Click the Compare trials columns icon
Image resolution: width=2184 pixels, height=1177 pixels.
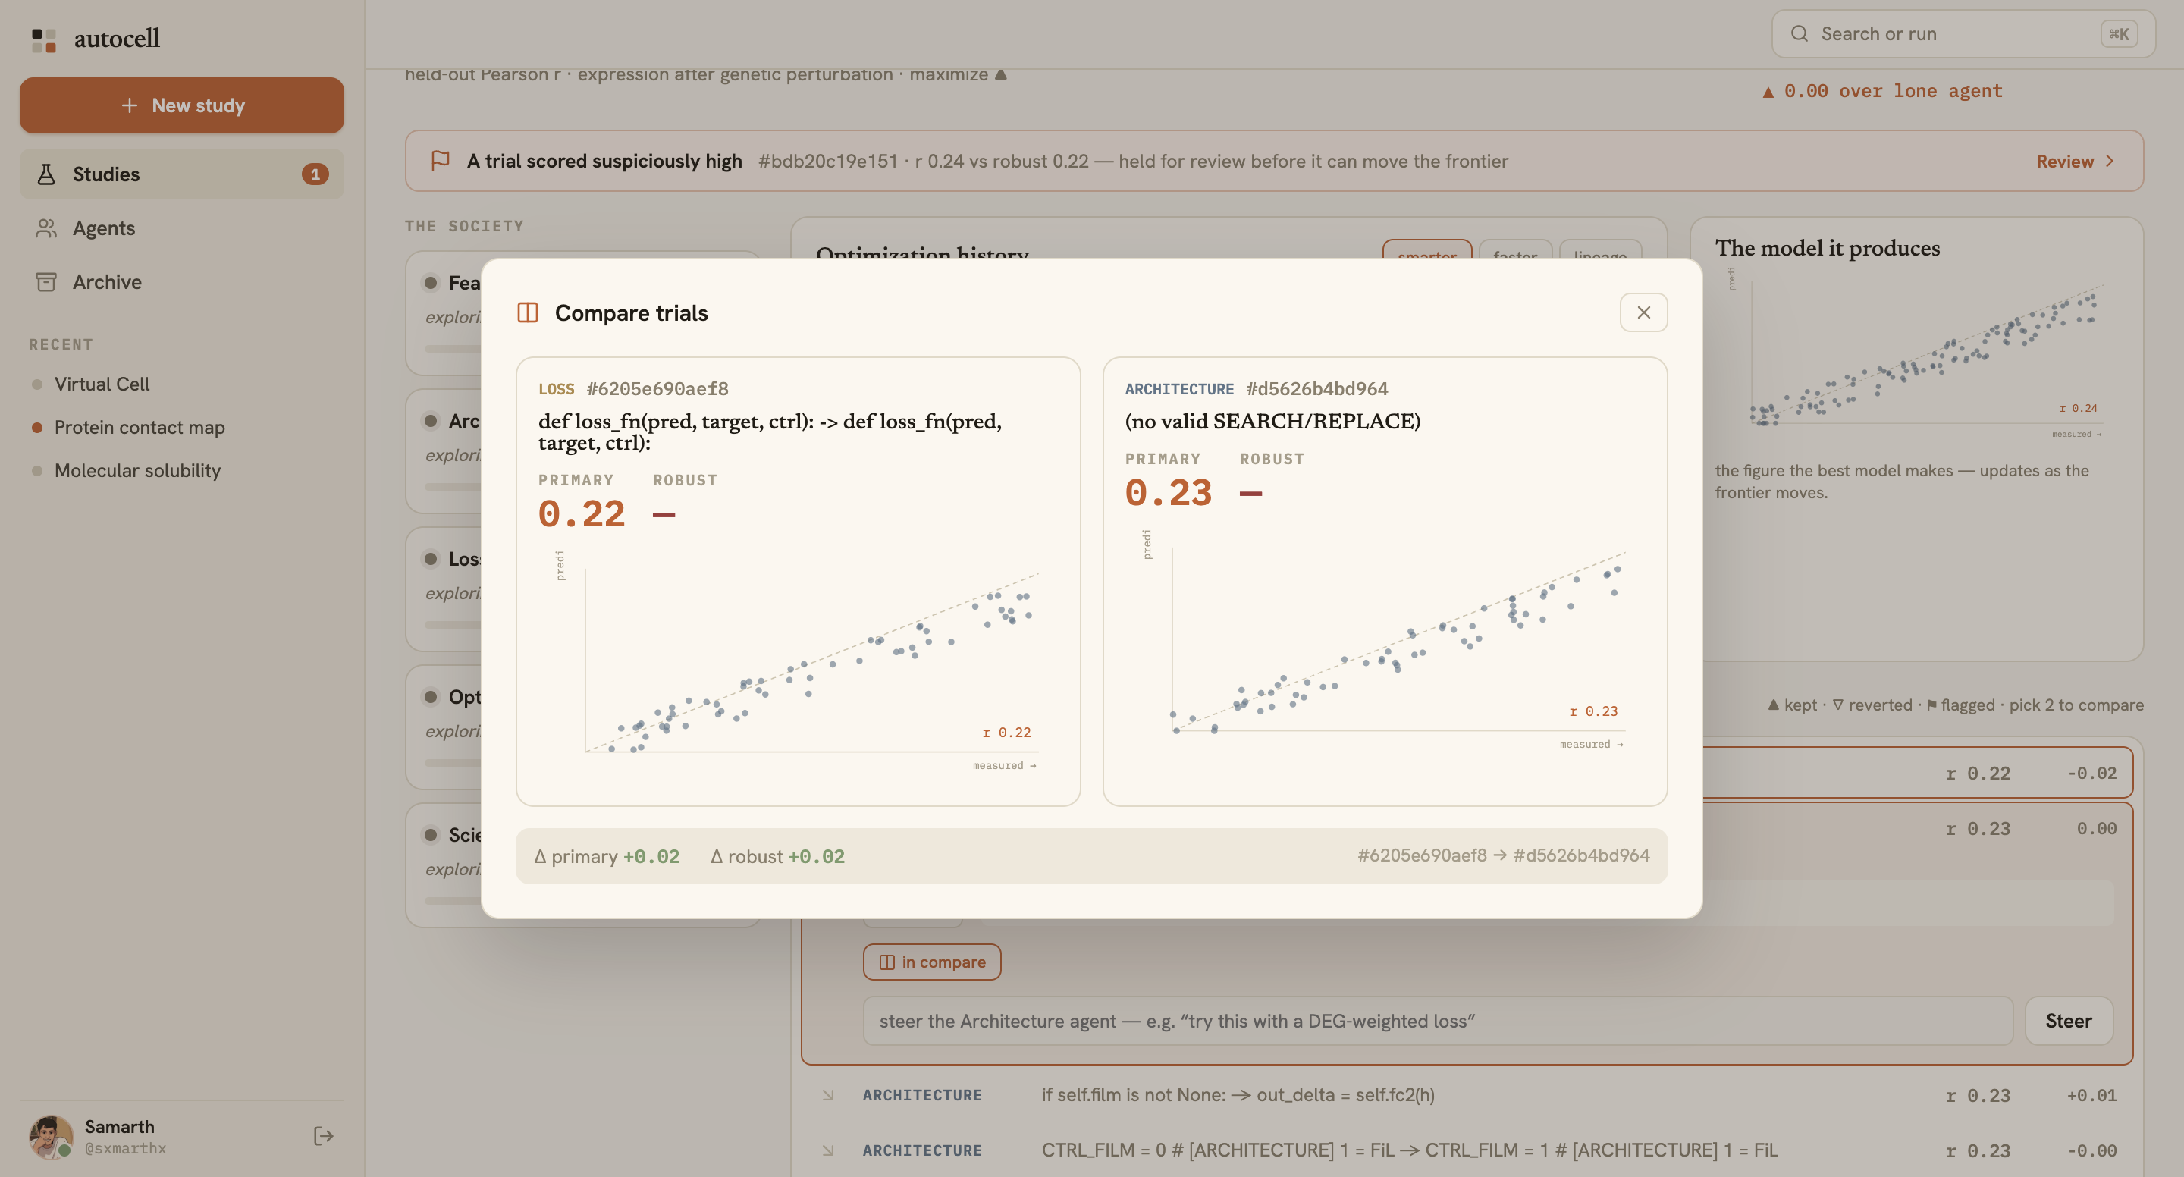coord(527,313)
